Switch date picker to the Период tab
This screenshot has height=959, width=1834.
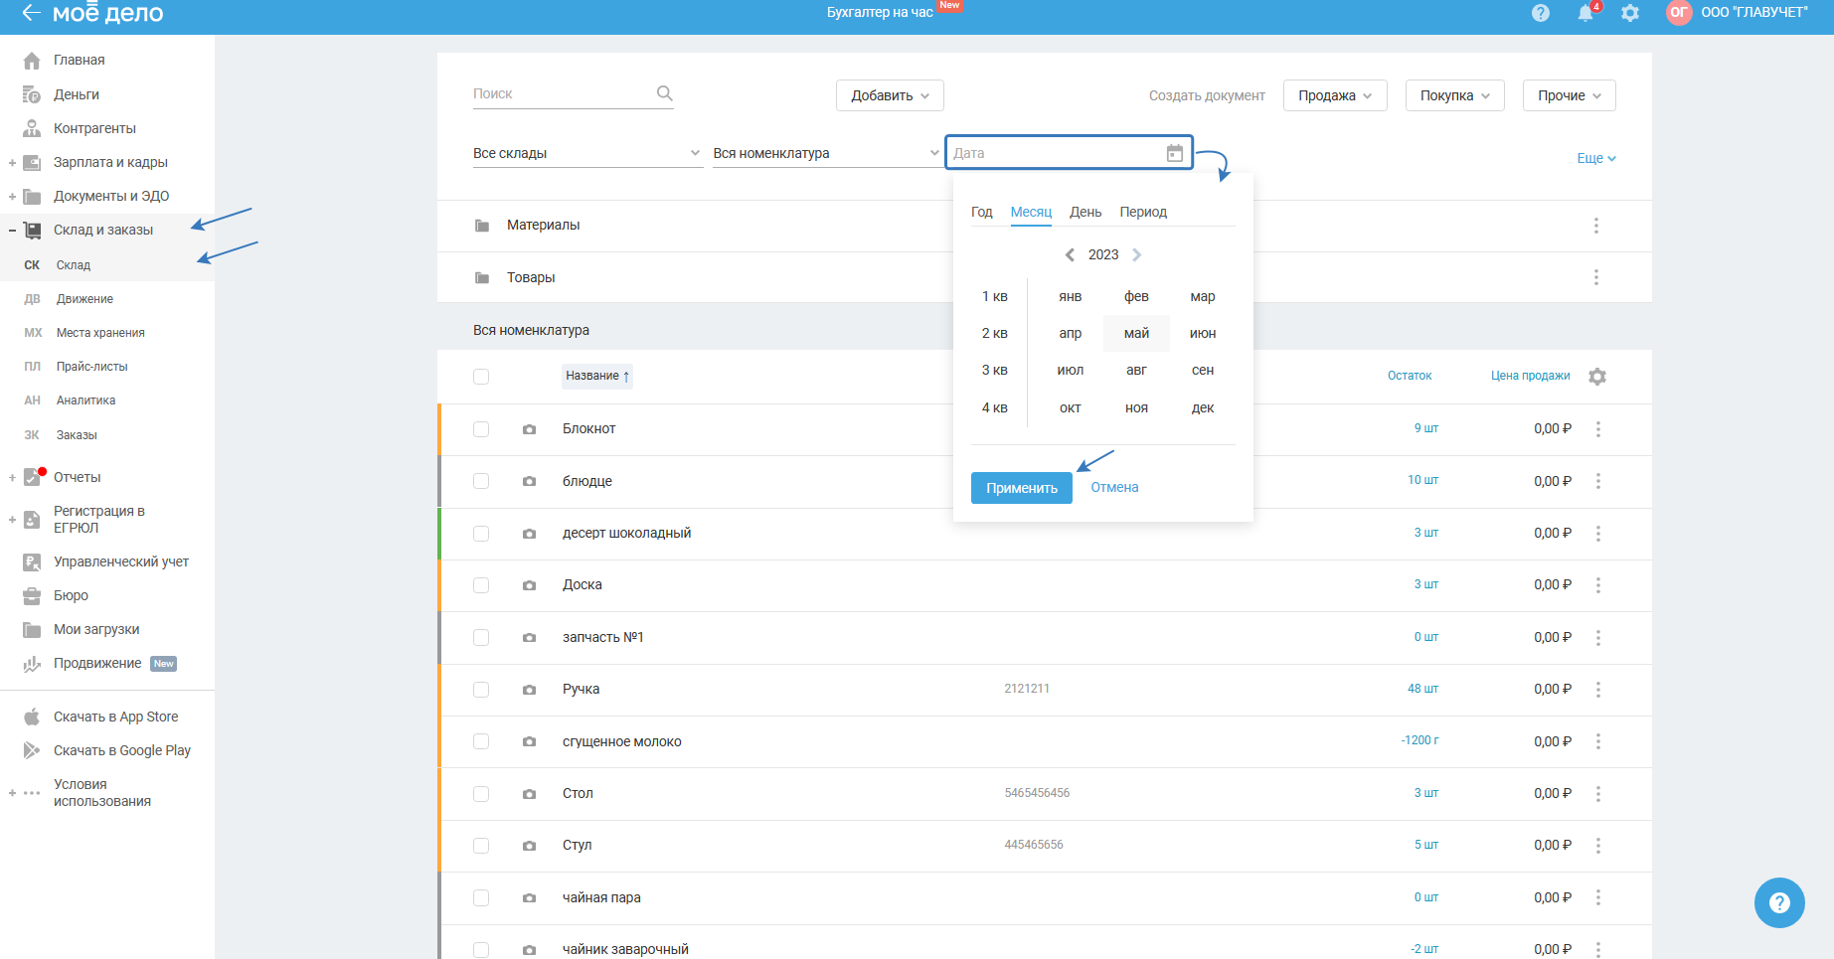point(1143,212)
